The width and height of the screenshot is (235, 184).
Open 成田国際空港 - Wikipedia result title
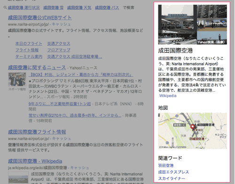tap(35, 161)
